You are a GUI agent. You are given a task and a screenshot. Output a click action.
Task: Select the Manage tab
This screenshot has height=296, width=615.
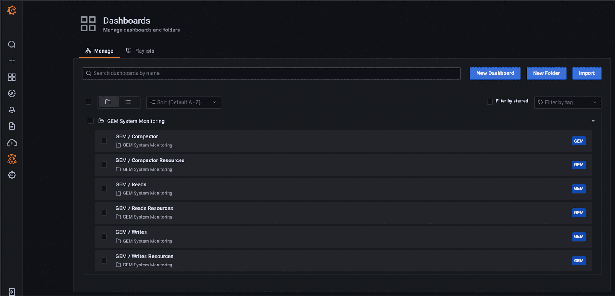tap(99, 51)
